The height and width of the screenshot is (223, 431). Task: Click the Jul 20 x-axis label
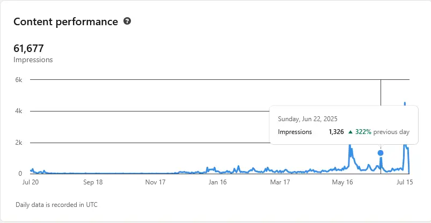point(30,182)
